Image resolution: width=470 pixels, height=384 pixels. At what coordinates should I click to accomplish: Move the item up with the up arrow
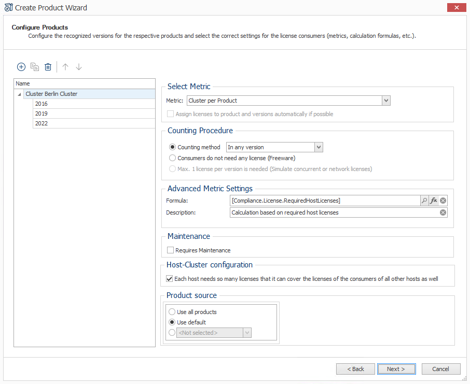[65, 67]
